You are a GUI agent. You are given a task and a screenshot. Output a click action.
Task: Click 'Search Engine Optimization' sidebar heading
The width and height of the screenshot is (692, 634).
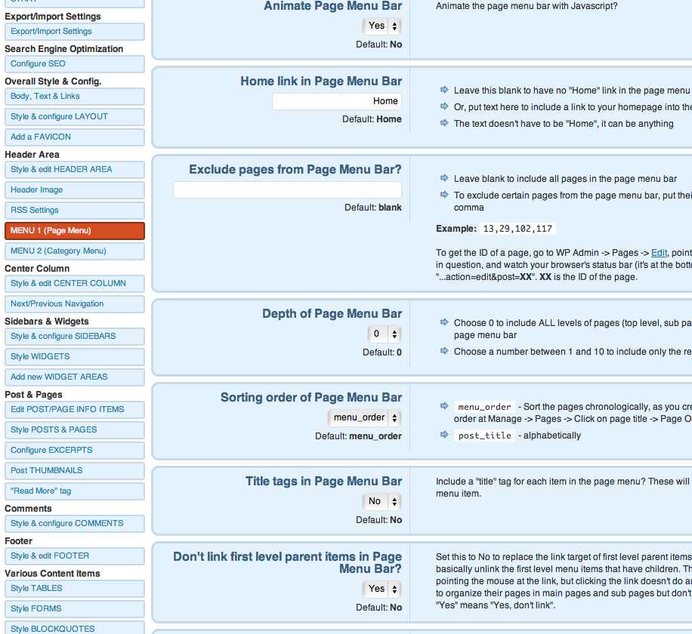tap(64, 49)
